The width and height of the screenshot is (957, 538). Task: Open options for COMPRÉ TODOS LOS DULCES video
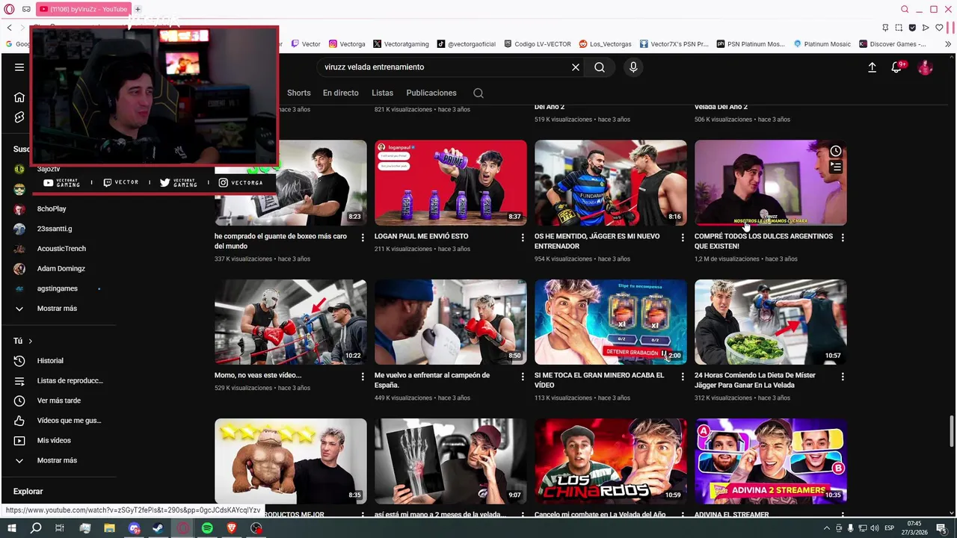(843, 238)
